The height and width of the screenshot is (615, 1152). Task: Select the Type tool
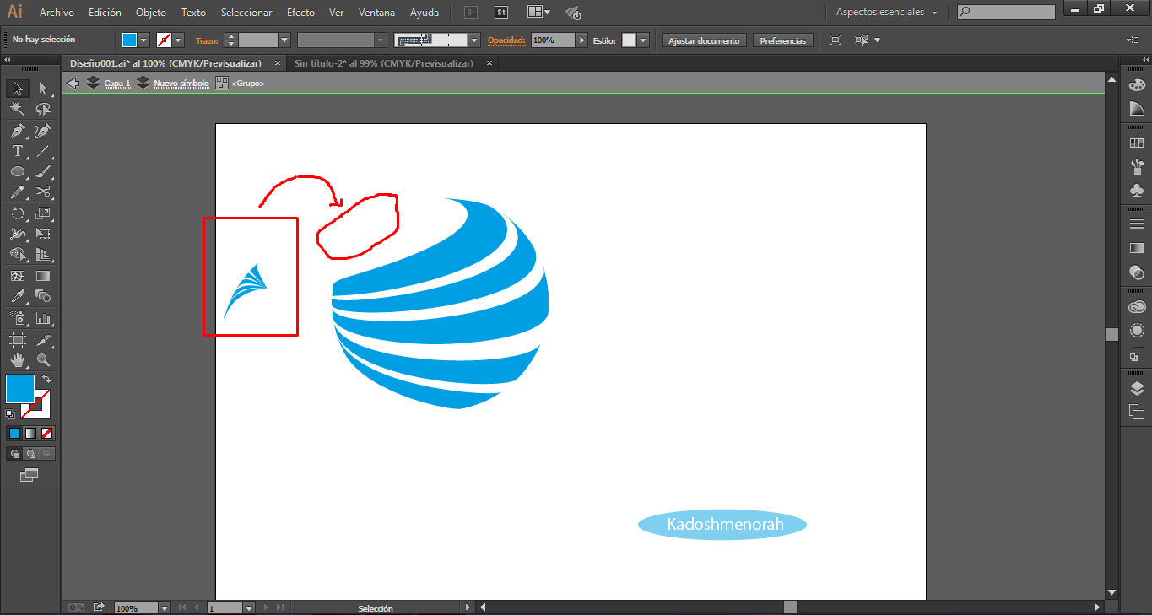tap(17, 152)
